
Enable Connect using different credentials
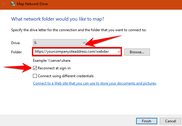[x=35, y=76]
